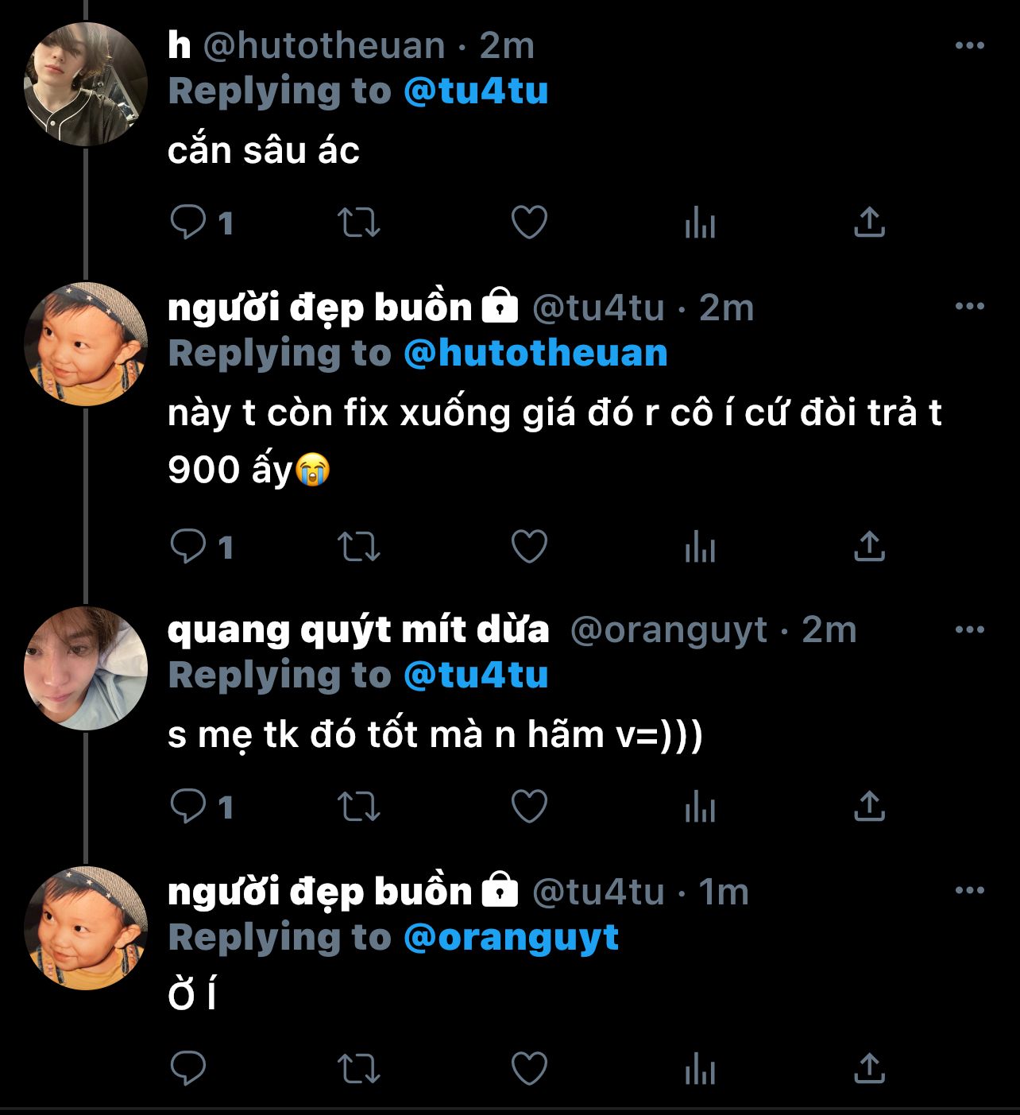View analytics for the "ờ í" tweet
The width and height of the screenshot is (1020, 1115).
click(x=700, y=1067)
